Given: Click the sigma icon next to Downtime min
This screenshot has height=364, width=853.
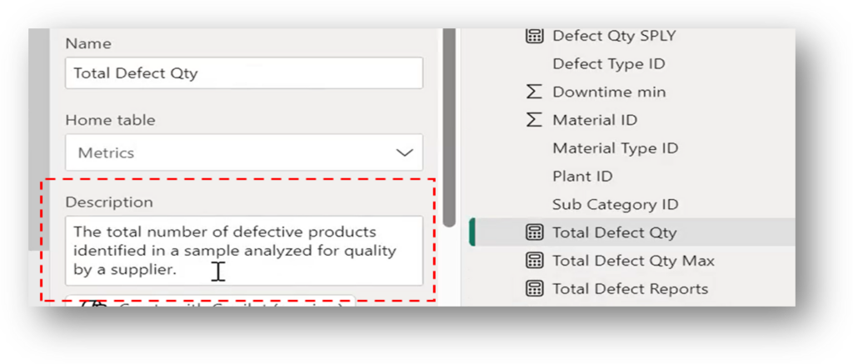Looking at the screenshot, I should (534, 92).
